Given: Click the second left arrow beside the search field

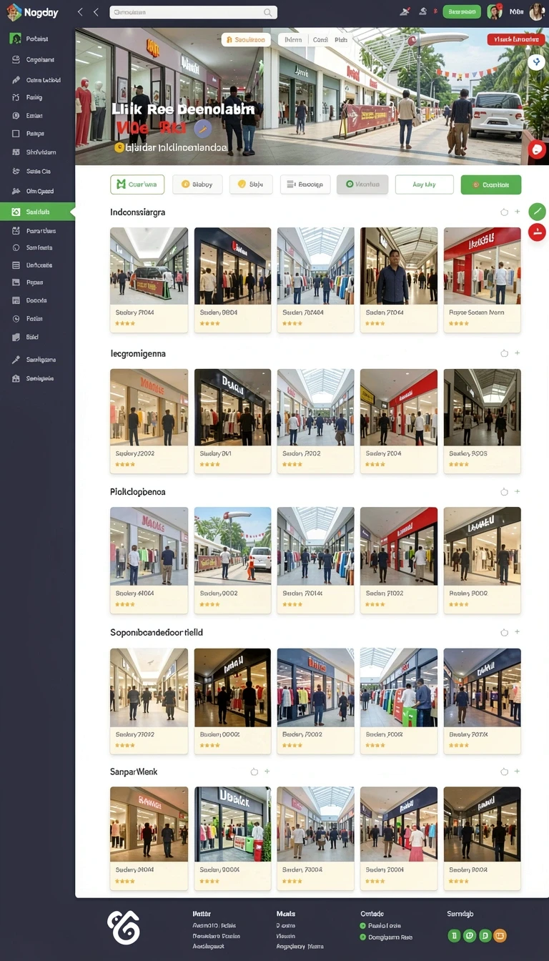Looking at the screenshot, I should pos(96,12).
